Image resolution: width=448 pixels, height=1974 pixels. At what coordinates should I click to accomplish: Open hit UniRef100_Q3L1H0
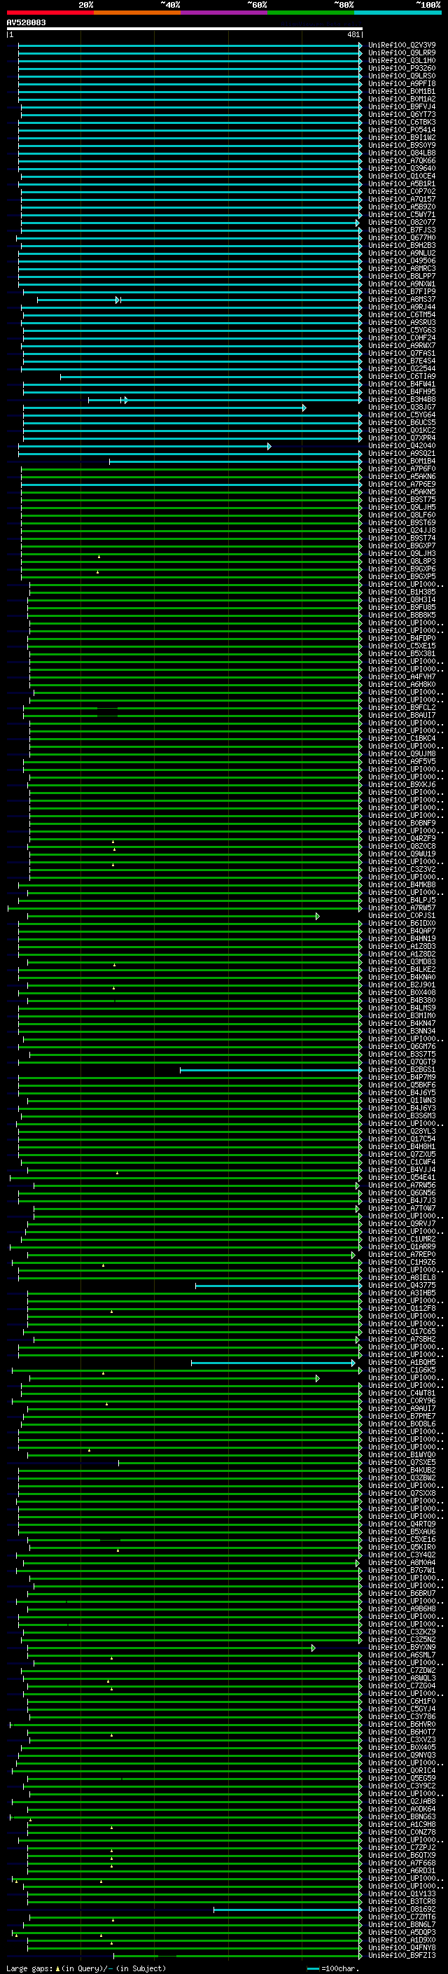402,60
